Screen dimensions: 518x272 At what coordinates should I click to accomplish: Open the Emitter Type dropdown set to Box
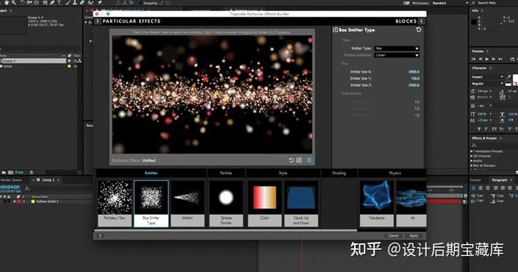pyautogui.click(x=397, y=49)
